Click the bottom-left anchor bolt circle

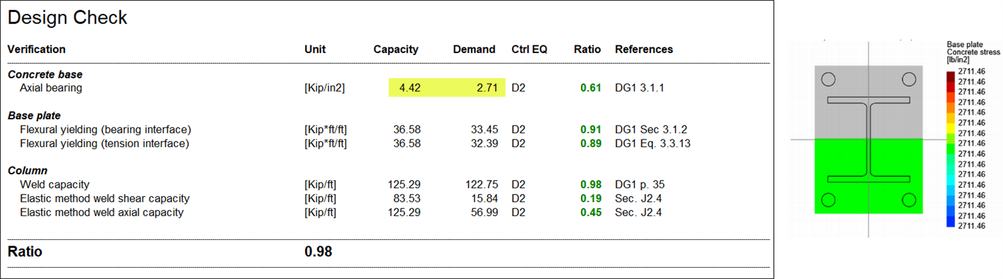[x=828, y=201]
